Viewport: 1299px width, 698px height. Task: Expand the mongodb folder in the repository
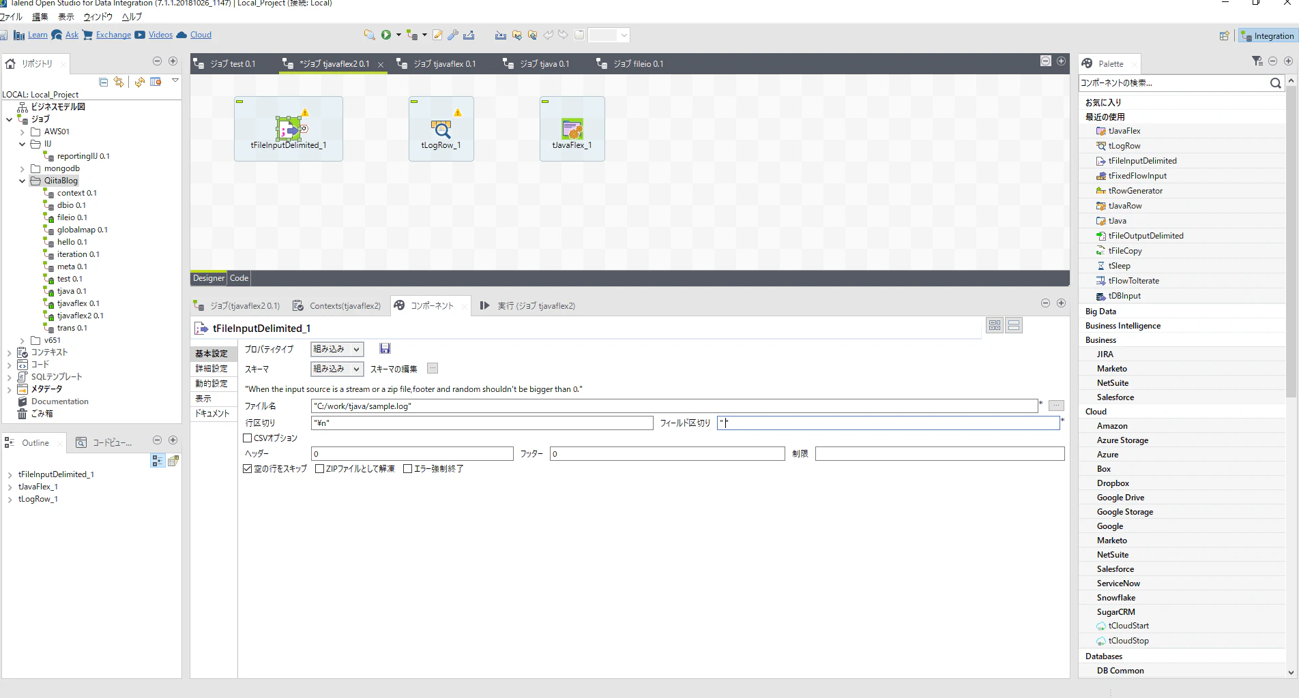pyautogui.click(x=23, y=169)
